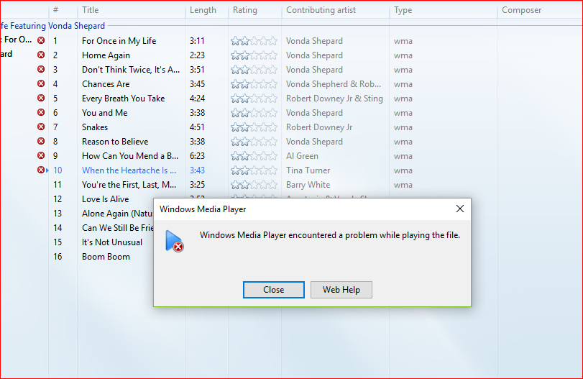Click the 6:23 length value
The height and width of the screenshot is (379, 583).
(x=197, y=156)
